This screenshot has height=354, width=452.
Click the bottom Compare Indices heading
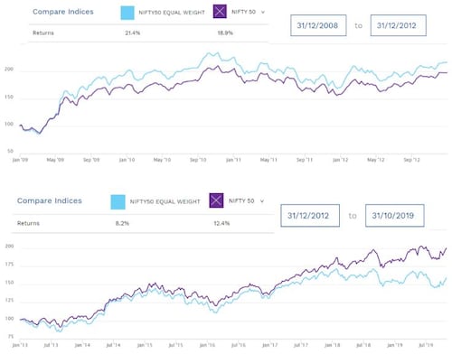(x=50, y=200)
